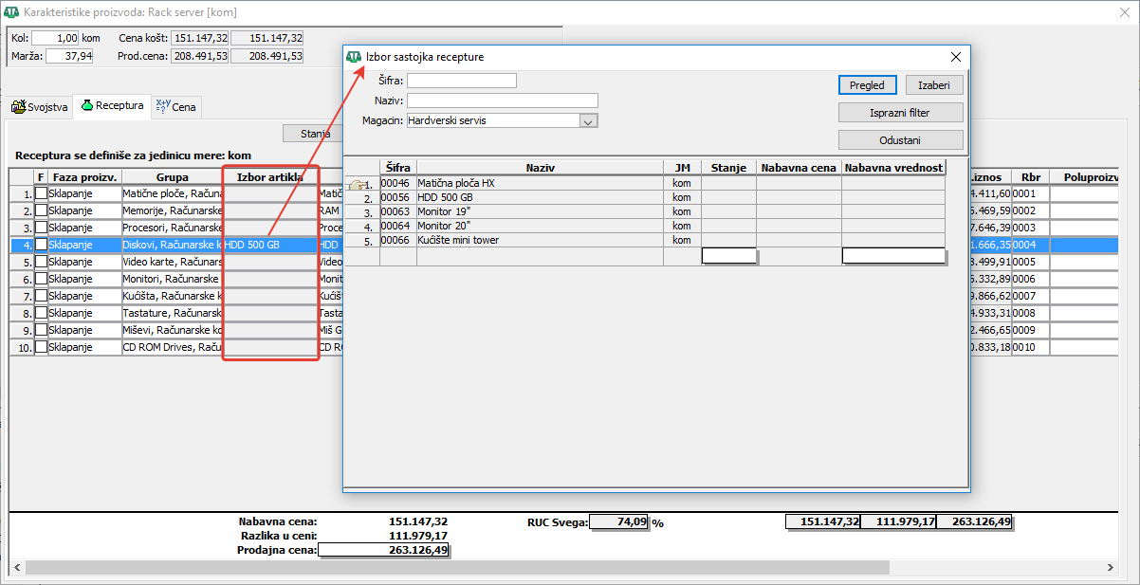Screen dimensions: 1140x585
Task: Click the Šifra column header
Action: (x=398, y=168)
